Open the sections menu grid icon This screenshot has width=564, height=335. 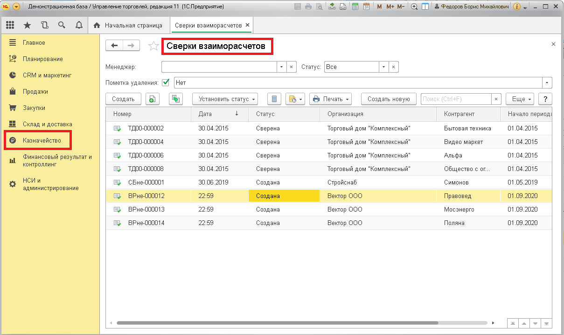point(10,25)
